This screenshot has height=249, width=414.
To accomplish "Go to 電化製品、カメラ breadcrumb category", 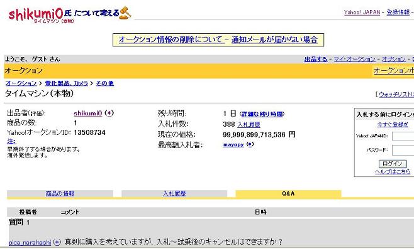I will pos(66,83).
